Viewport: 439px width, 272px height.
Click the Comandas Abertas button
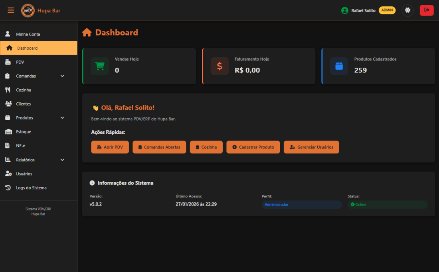click(159, 147)
